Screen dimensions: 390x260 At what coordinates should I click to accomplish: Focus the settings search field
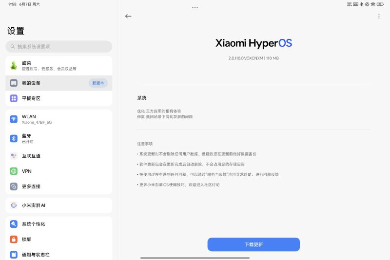point(58,46)
